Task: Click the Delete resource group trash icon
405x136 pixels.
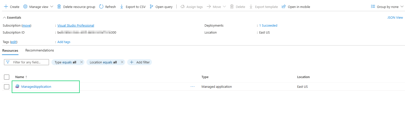Action: tap(59, 7)
